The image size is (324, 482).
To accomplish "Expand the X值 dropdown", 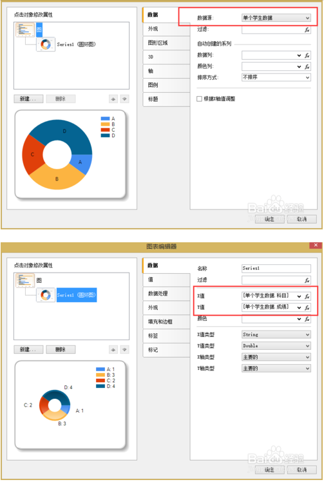I will click(299, 296).
